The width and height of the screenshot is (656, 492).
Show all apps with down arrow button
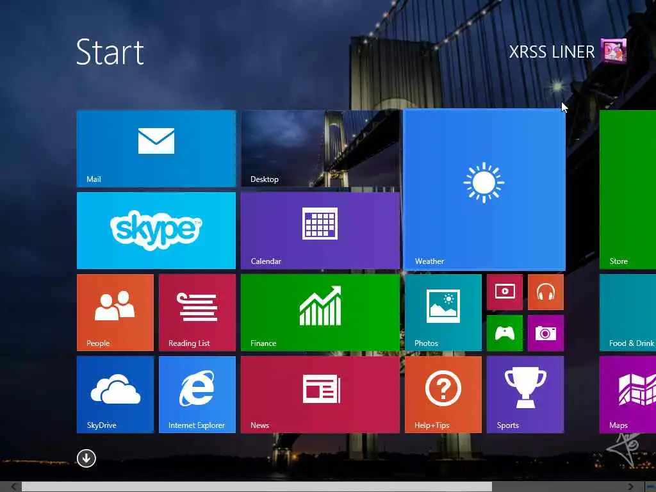tap(86, 459)
